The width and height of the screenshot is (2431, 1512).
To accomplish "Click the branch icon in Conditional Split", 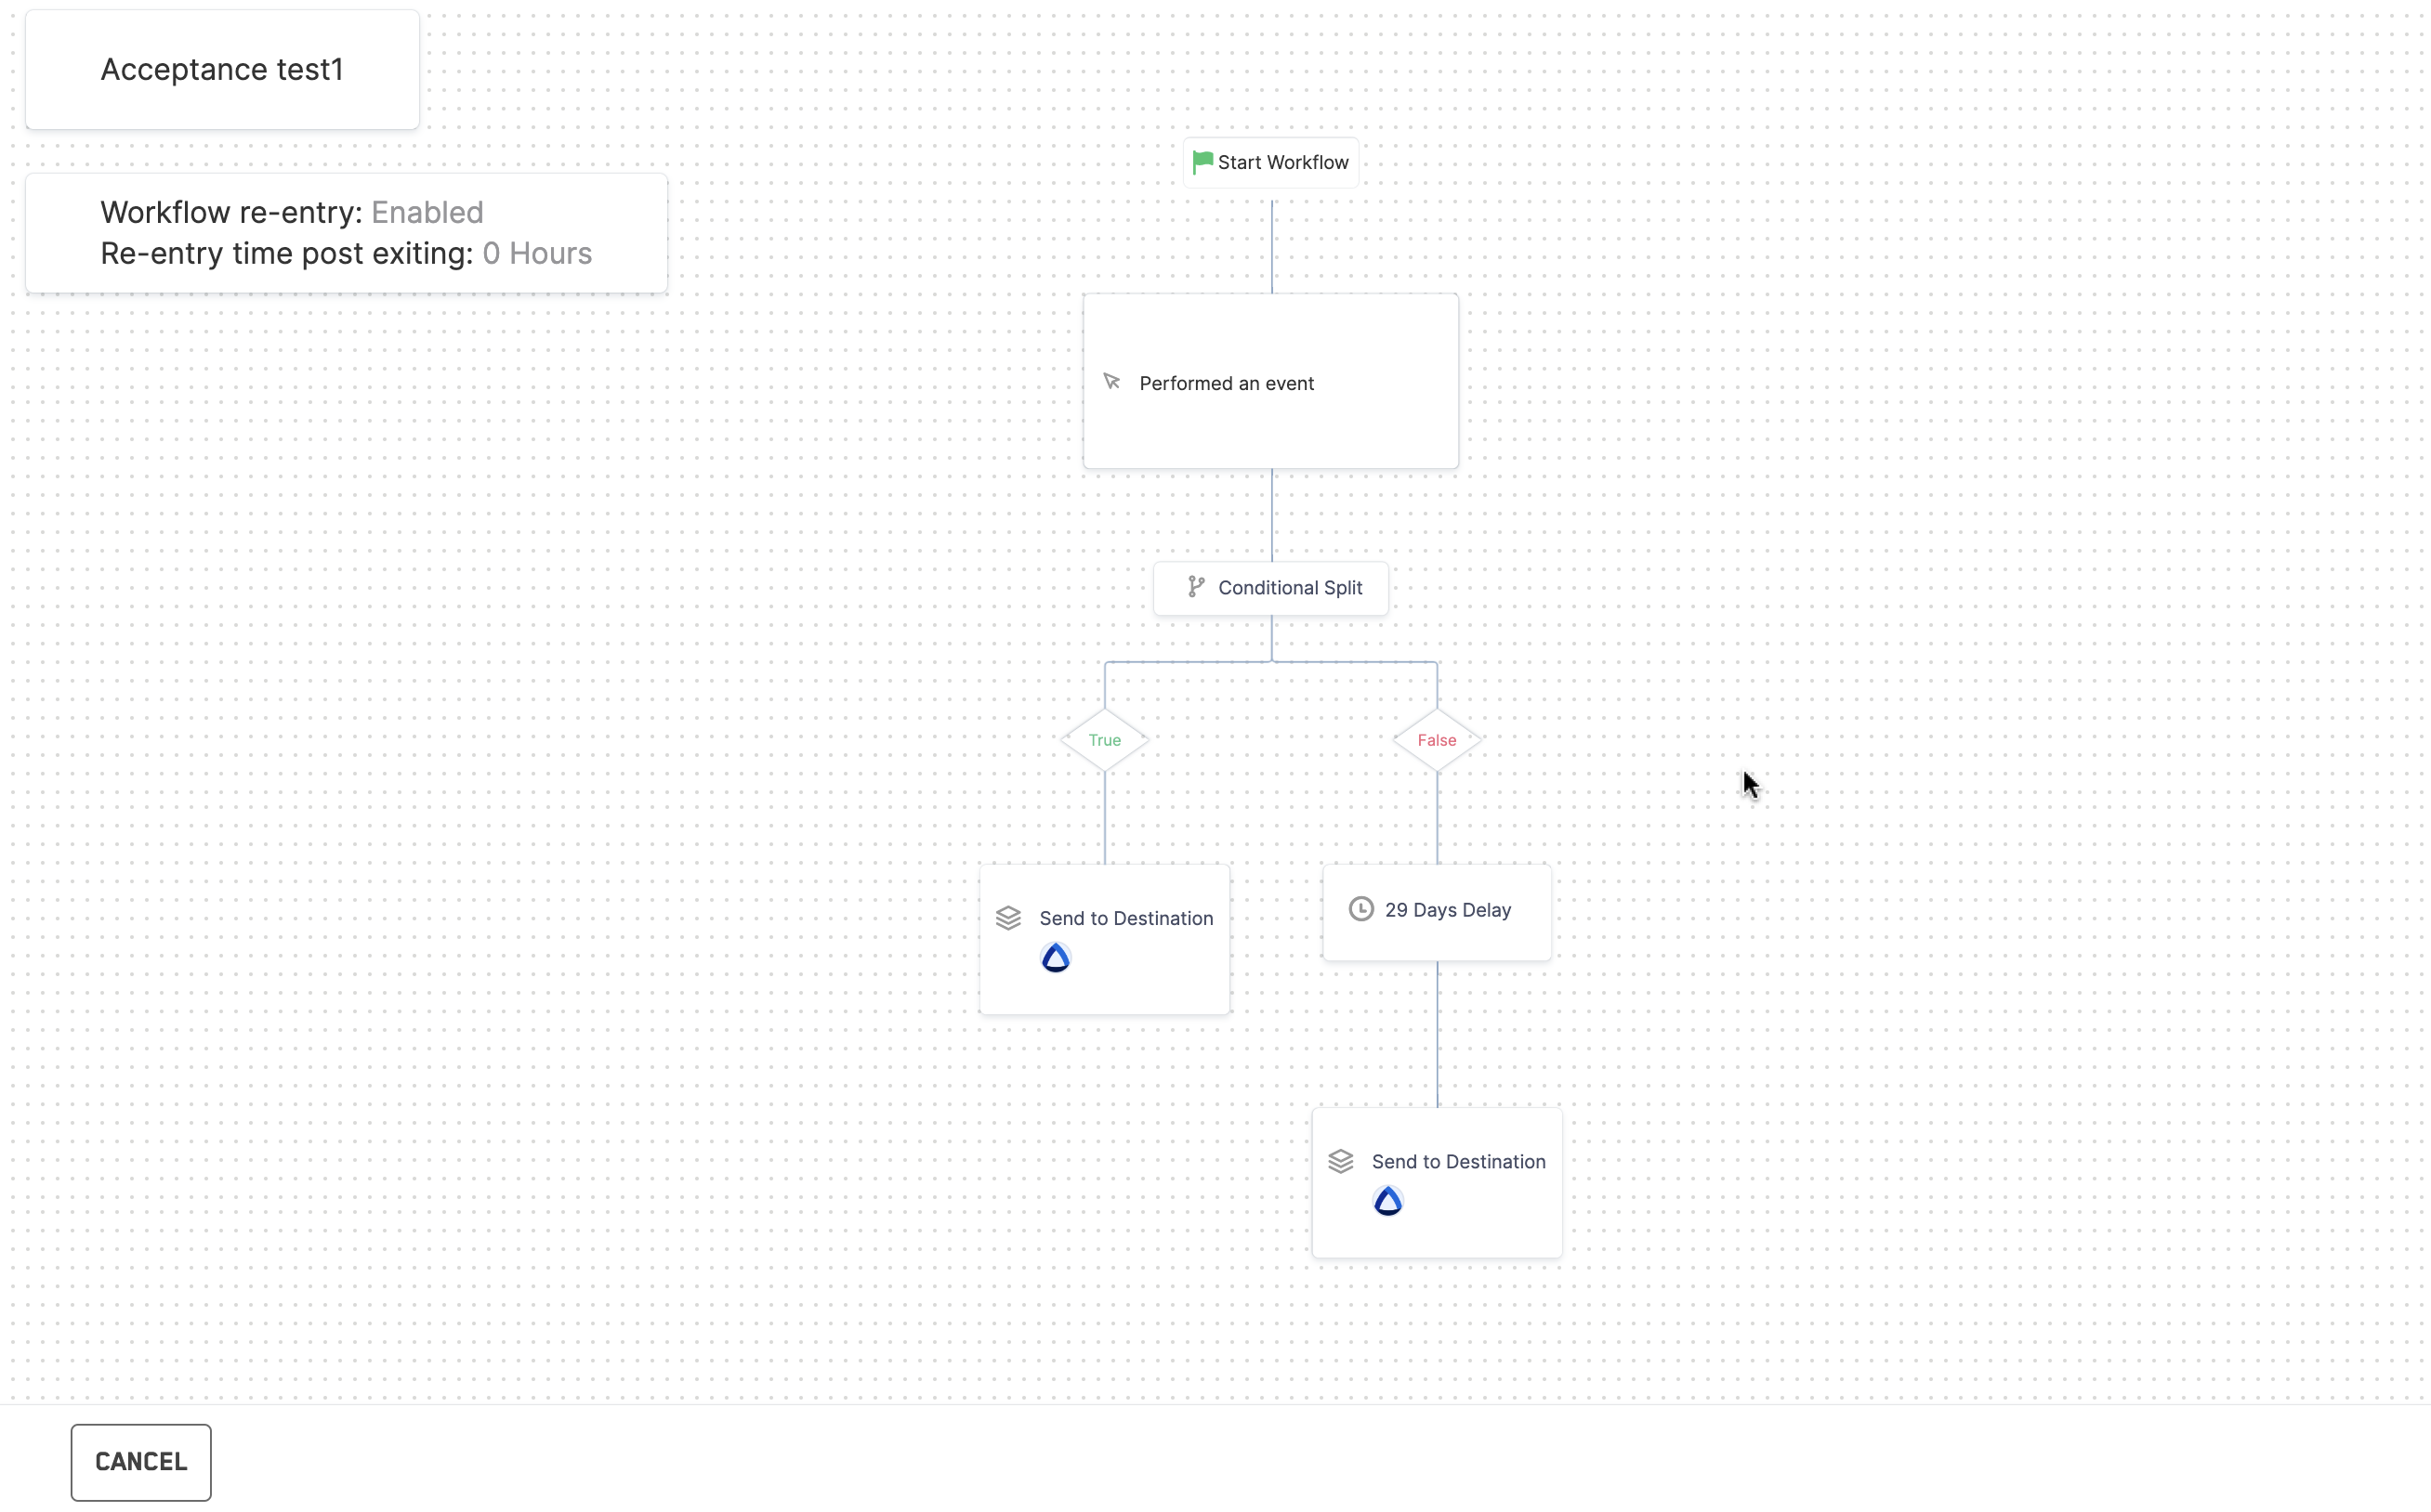I will click(x=1195, y=587).
